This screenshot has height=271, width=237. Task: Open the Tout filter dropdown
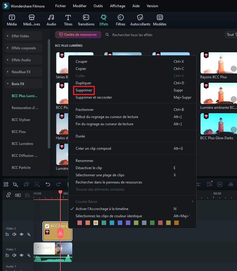pos(231,35)
